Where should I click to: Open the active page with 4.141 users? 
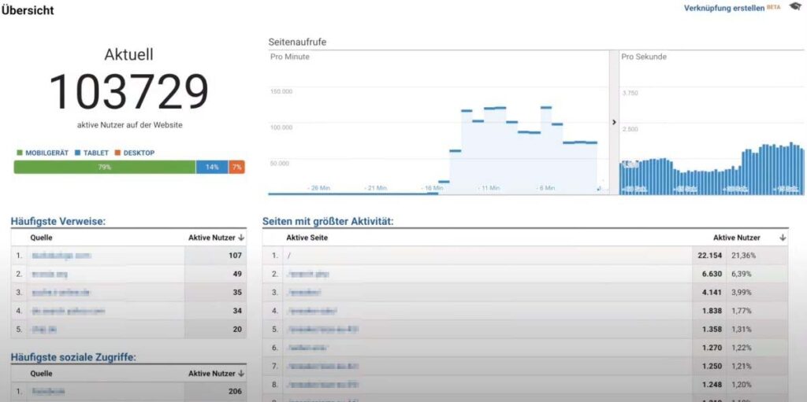pyautogui.click(x=303, y=293)
